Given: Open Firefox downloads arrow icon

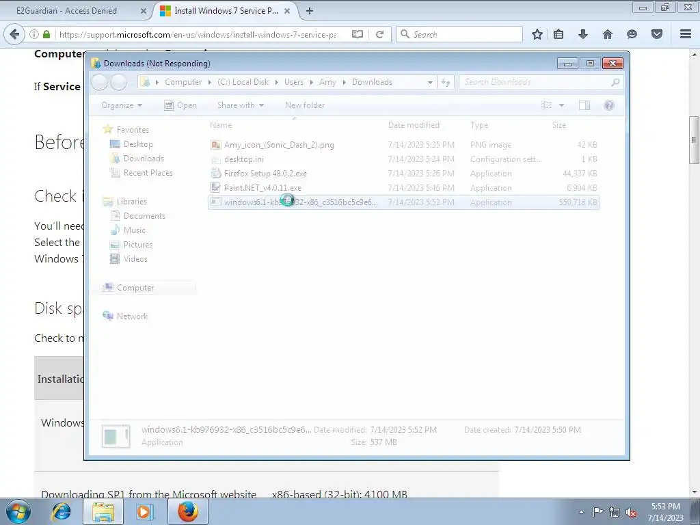Looking at the screenshot, I should [582, 34].
